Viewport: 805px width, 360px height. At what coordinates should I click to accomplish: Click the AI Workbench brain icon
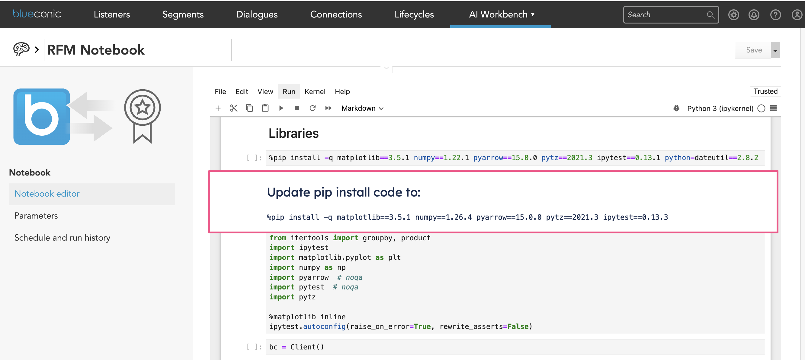coord(21,49)
